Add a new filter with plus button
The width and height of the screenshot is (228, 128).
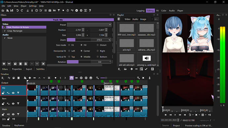tap(4, 64)
